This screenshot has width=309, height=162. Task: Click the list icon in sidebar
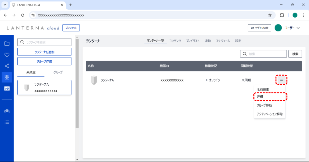7,122
